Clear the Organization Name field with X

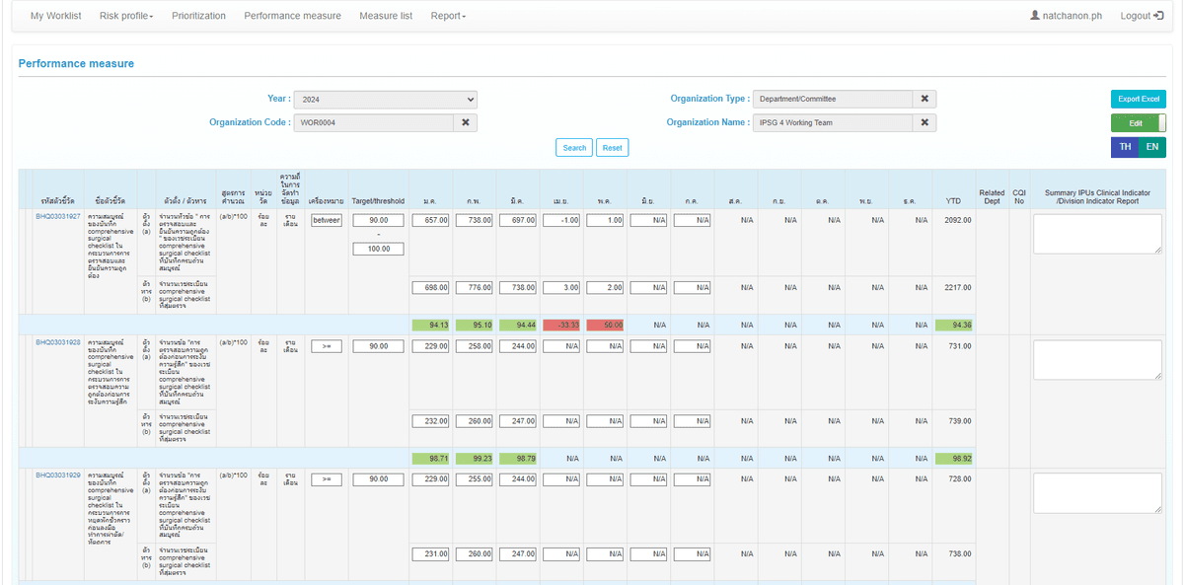pyautogui.click(x=925, y=122)
